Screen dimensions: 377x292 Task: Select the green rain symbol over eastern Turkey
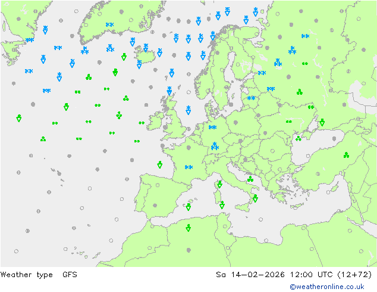click(x=346, y=155)
